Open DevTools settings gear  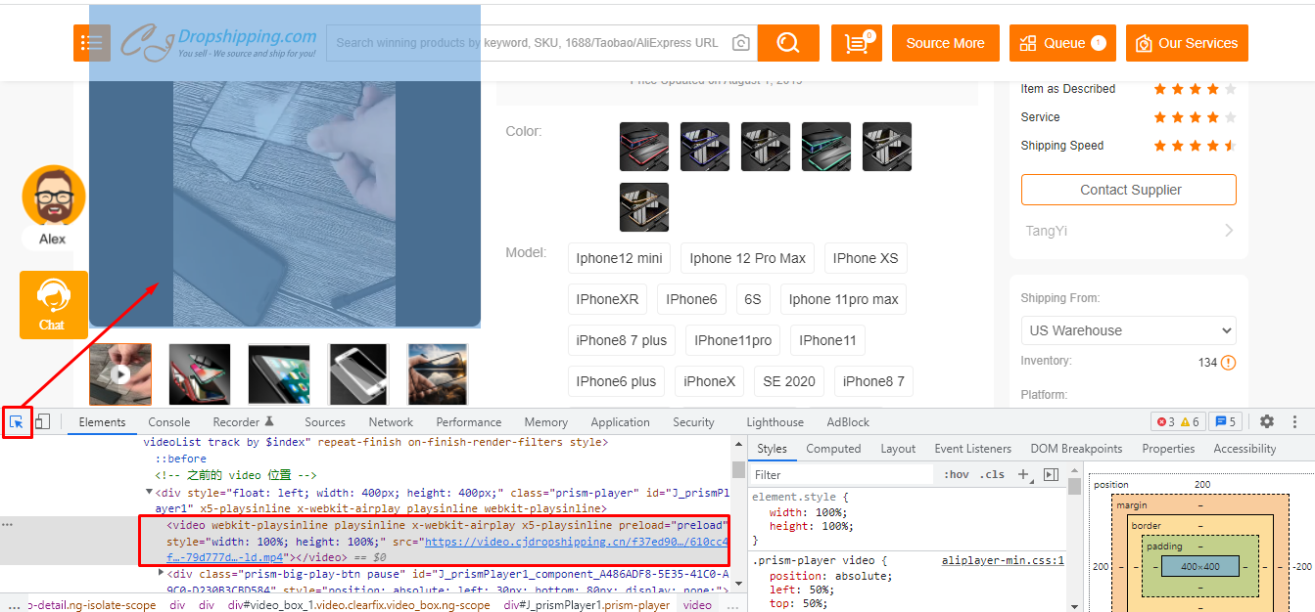pos(1267,422)
